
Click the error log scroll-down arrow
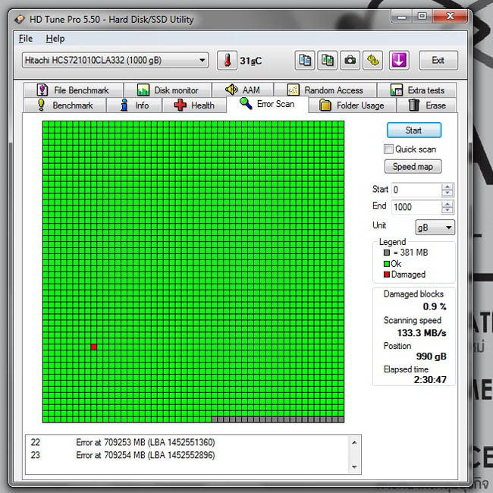[x=354, y=466]
